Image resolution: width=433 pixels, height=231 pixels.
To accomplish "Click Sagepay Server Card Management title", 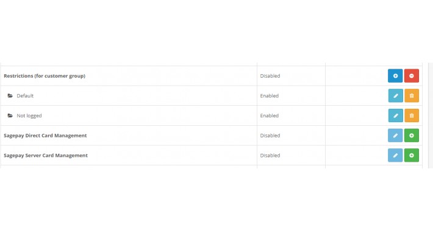I will tap(46, 155).
